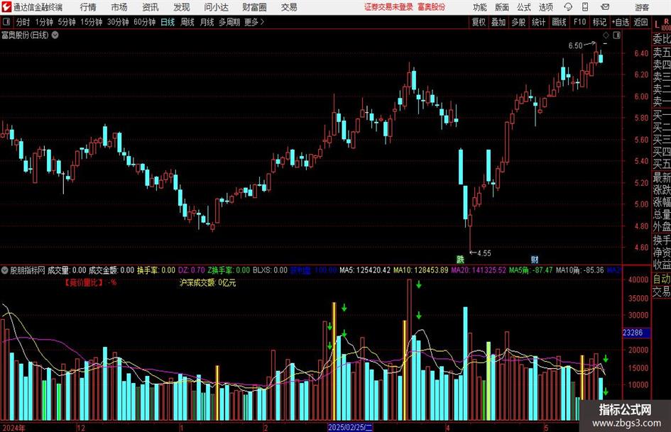
Task: Switch to the 分时 period tab
Action: click(23, 22)
